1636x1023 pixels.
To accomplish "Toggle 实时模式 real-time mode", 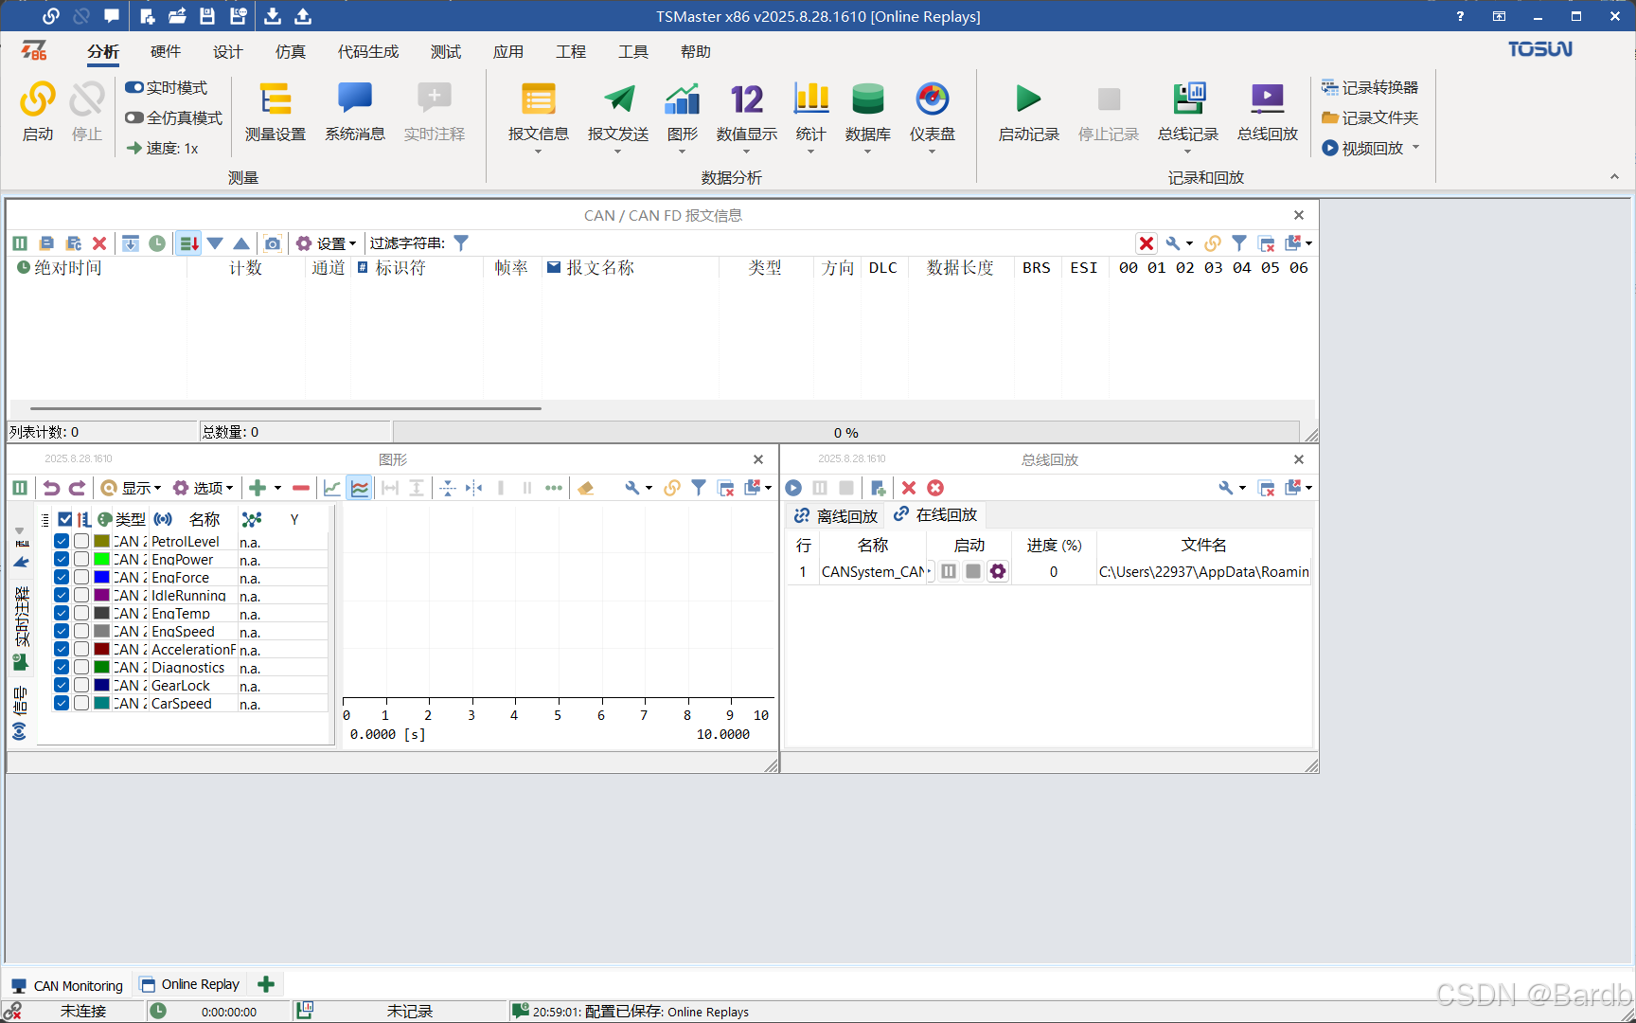I will click(x=167, y=87).
